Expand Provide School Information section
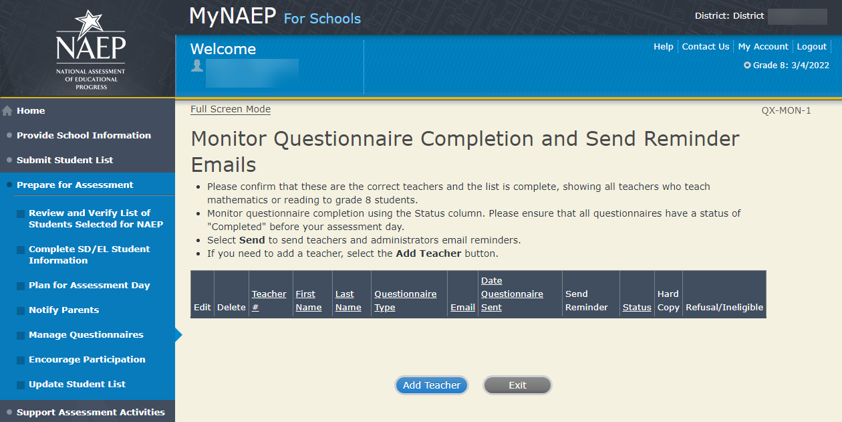The width and height of the screenshot is (842, 422). [84, 135]
